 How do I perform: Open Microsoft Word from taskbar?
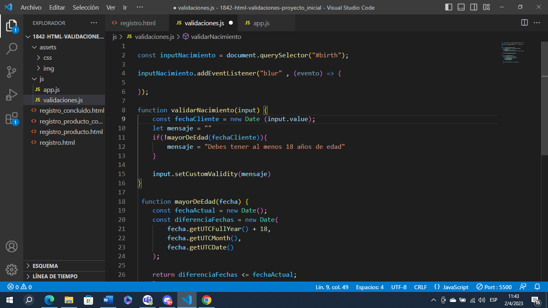pyautogui.click(x=108, y=300)
